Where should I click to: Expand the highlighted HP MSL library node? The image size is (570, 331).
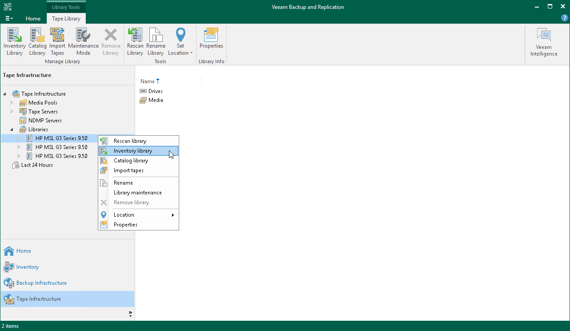[19, 138]
